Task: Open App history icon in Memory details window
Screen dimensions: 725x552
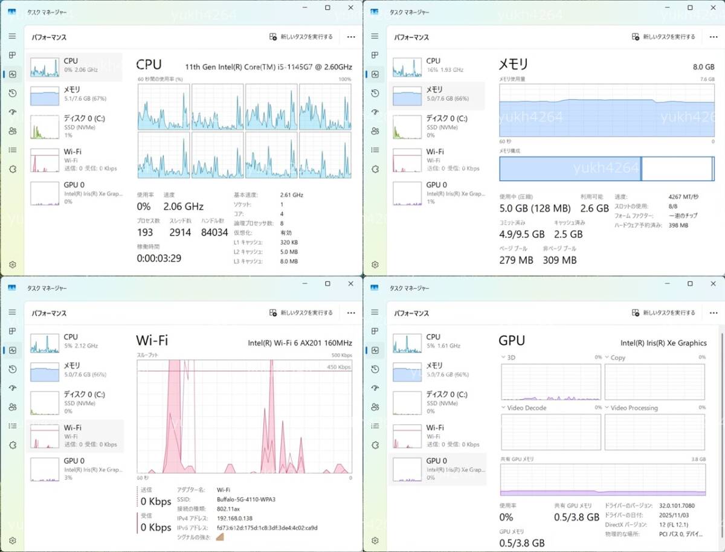Action: coord(375,93)
